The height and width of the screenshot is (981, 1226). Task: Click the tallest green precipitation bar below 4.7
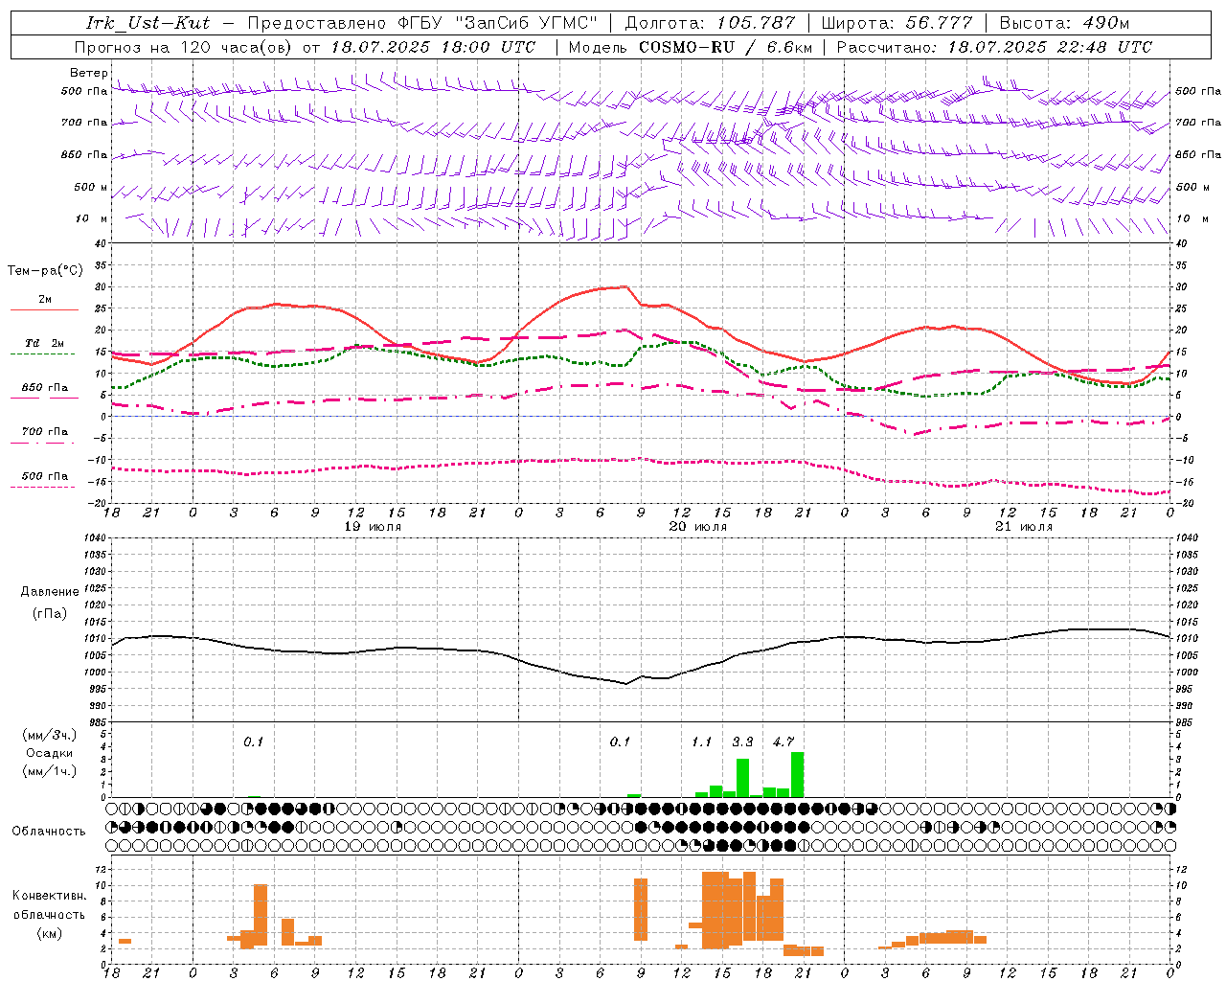pos(797,774)
